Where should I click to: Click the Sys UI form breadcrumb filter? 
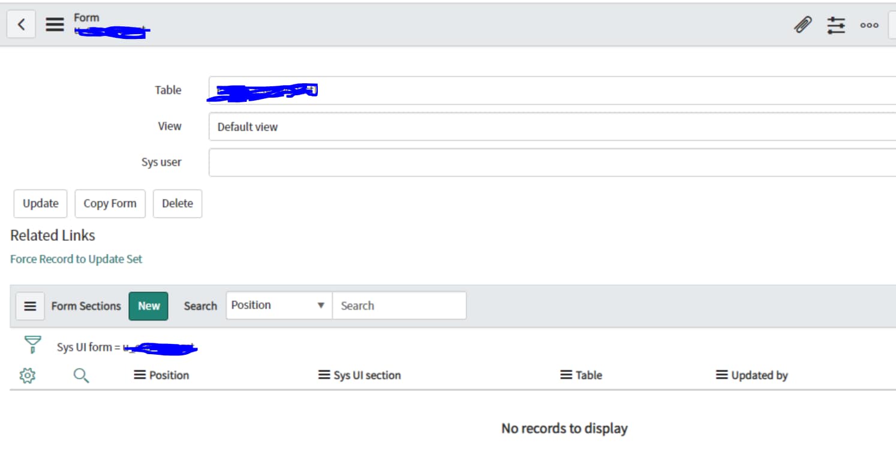pos(127,348)
